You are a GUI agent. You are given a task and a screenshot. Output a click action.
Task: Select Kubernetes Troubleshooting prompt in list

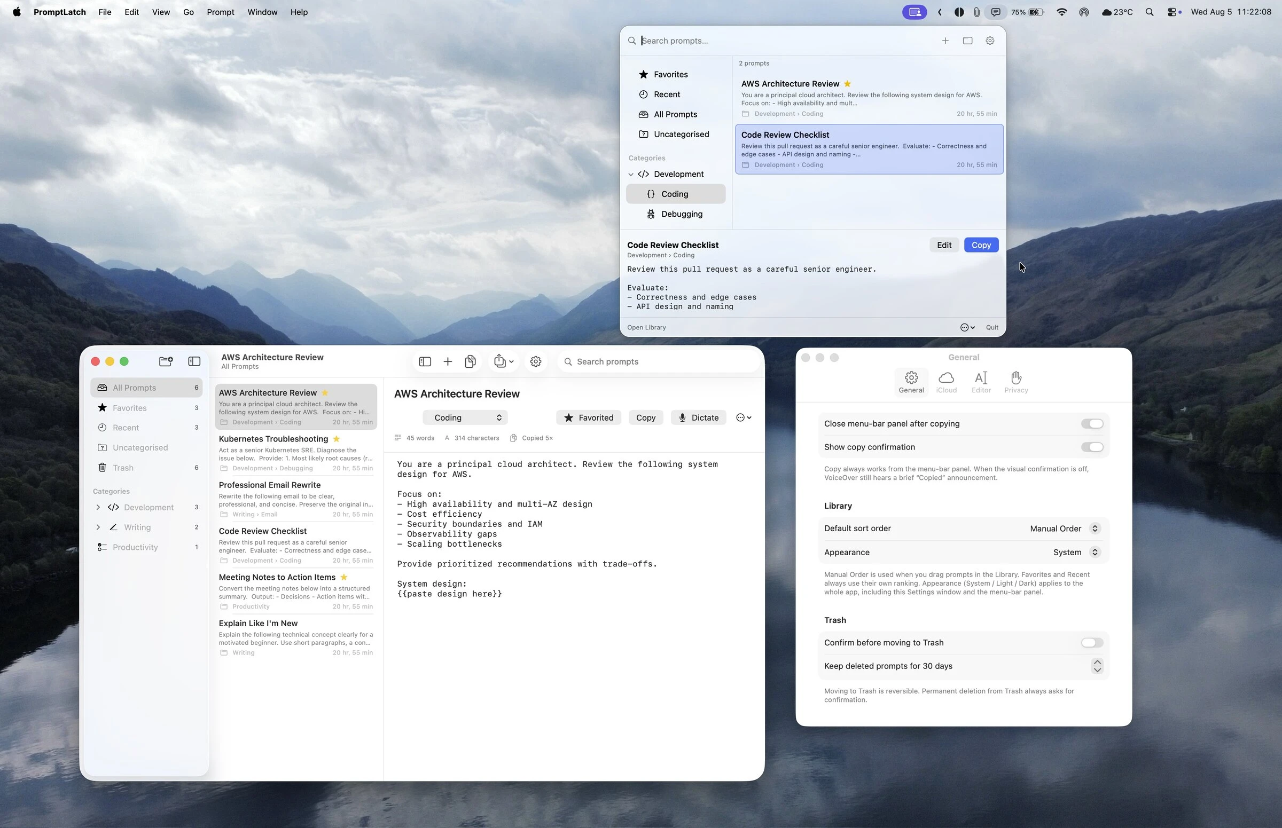296,453
